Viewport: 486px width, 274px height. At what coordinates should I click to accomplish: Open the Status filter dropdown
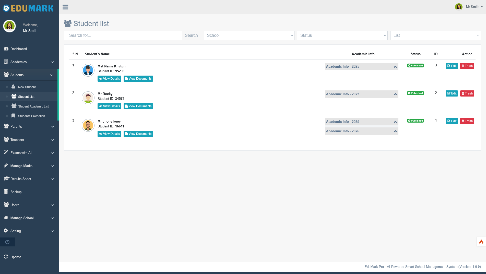click(342, 35)
